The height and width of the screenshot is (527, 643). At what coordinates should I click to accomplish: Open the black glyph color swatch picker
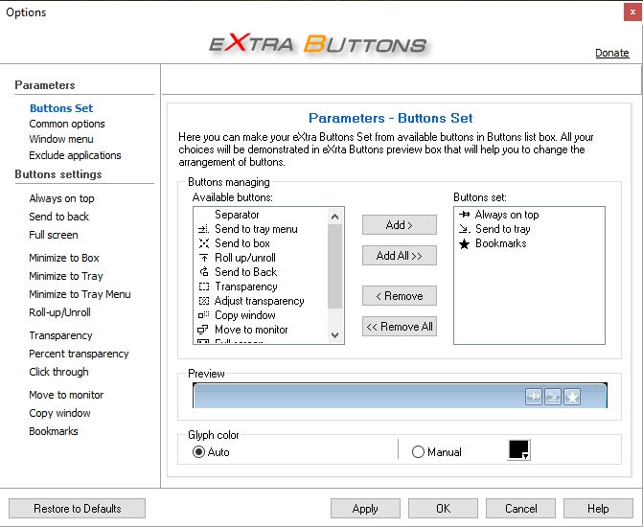pos(518,450)
